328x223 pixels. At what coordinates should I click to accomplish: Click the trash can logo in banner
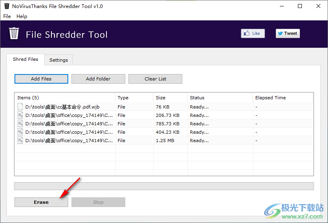pos(14,33)
